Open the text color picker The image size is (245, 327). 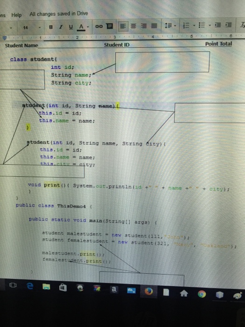pos(83,27)
